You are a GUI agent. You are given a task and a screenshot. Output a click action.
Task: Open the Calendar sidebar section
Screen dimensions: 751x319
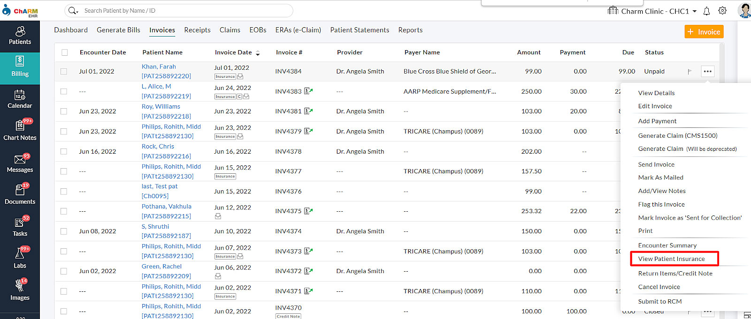(20, 100)
